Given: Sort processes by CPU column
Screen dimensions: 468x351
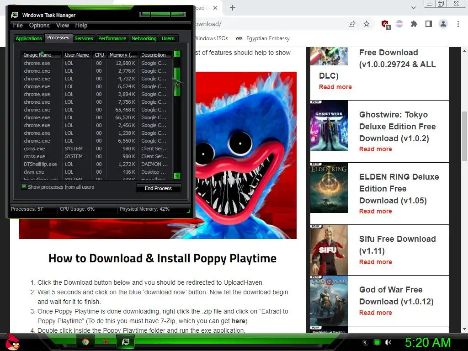Looking at the screenshot, I should tap(99, 55).
